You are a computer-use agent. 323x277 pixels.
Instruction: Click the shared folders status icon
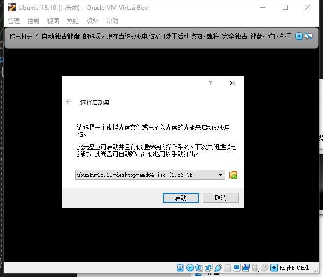pos(227,268)
